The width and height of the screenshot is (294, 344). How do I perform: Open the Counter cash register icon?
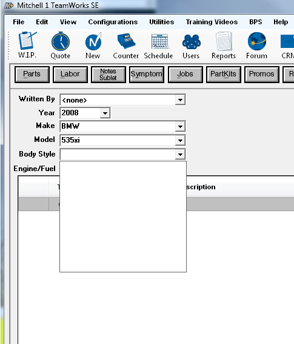point(126,41)
